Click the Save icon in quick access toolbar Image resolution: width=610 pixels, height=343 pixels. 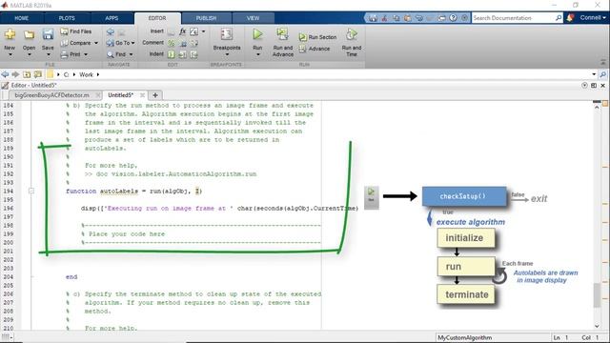373,18
